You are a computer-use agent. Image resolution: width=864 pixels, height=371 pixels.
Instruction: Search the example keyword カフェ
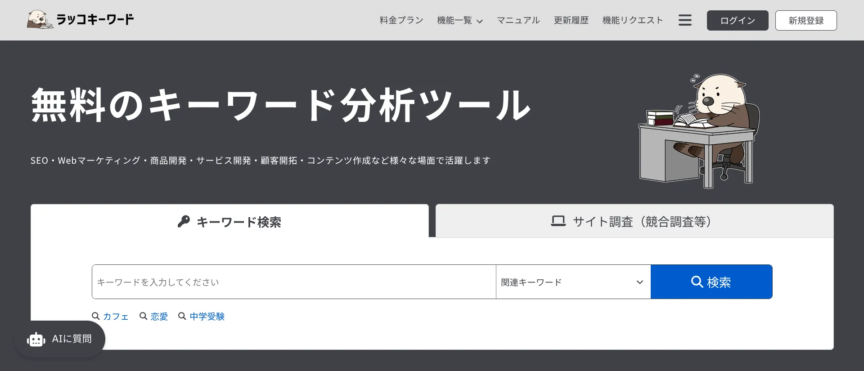pyautogui.click(x=116, y=317)
